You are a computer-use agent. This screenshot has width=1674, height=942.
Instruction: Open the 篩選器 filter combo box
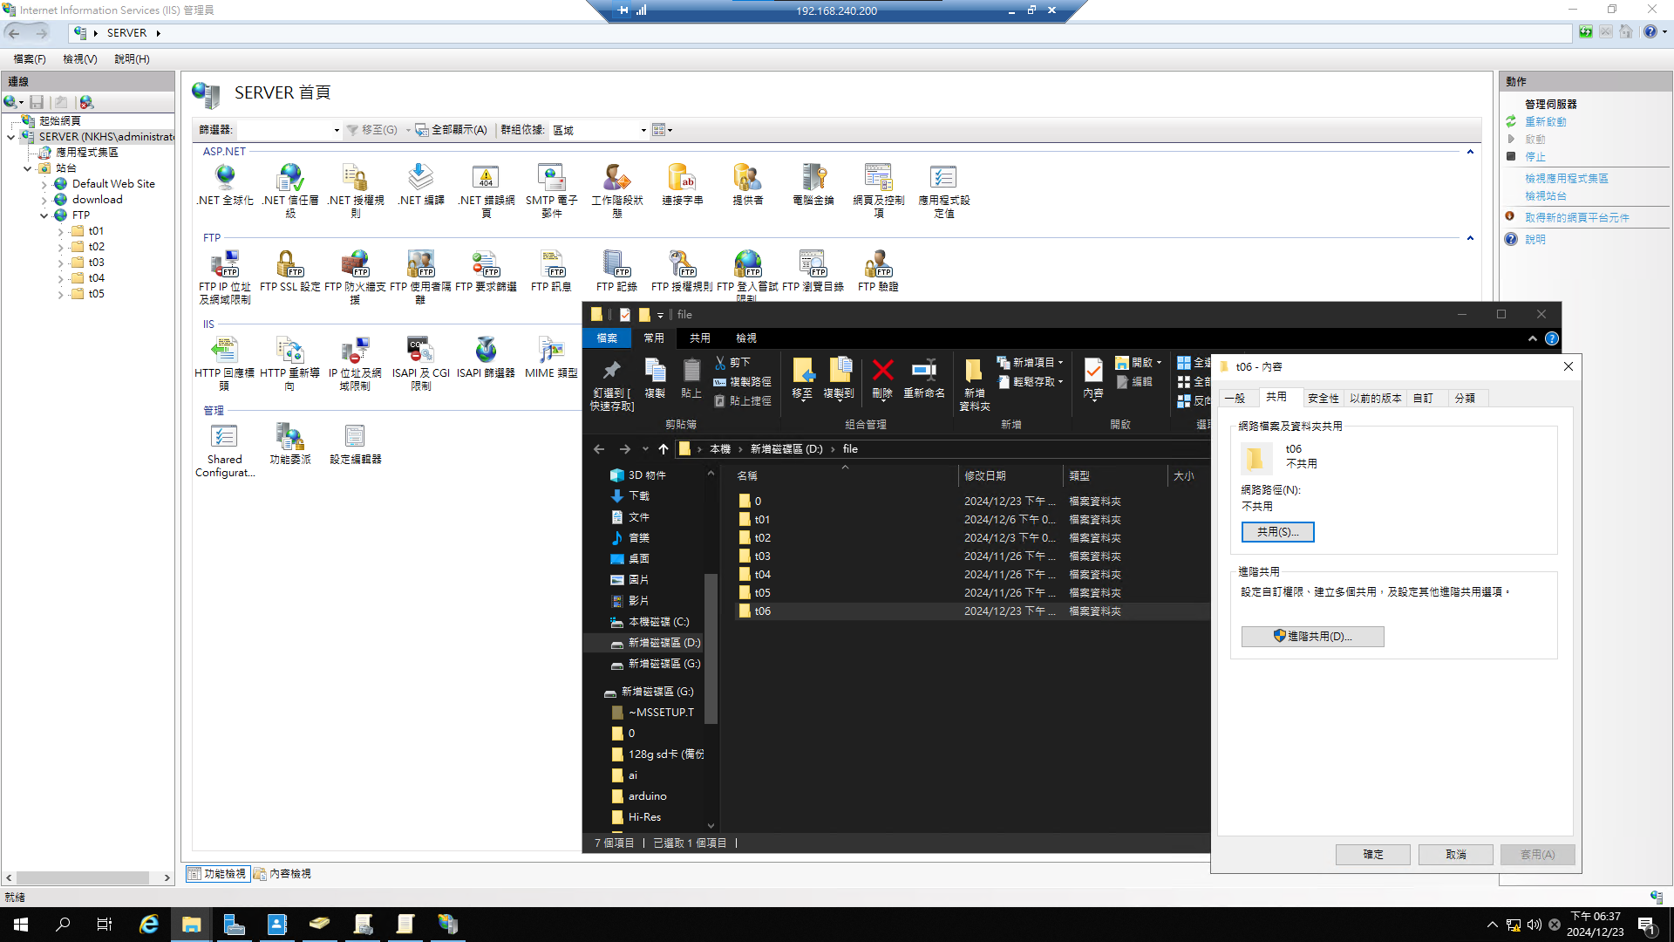(289, 130)
